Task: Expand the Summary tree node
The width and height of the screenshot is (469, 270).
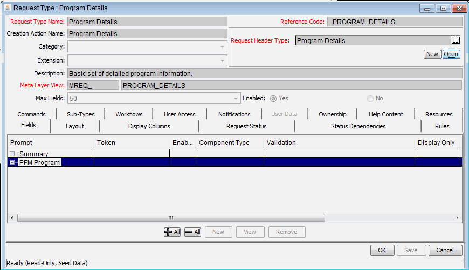Action: [x=12, y=154]
